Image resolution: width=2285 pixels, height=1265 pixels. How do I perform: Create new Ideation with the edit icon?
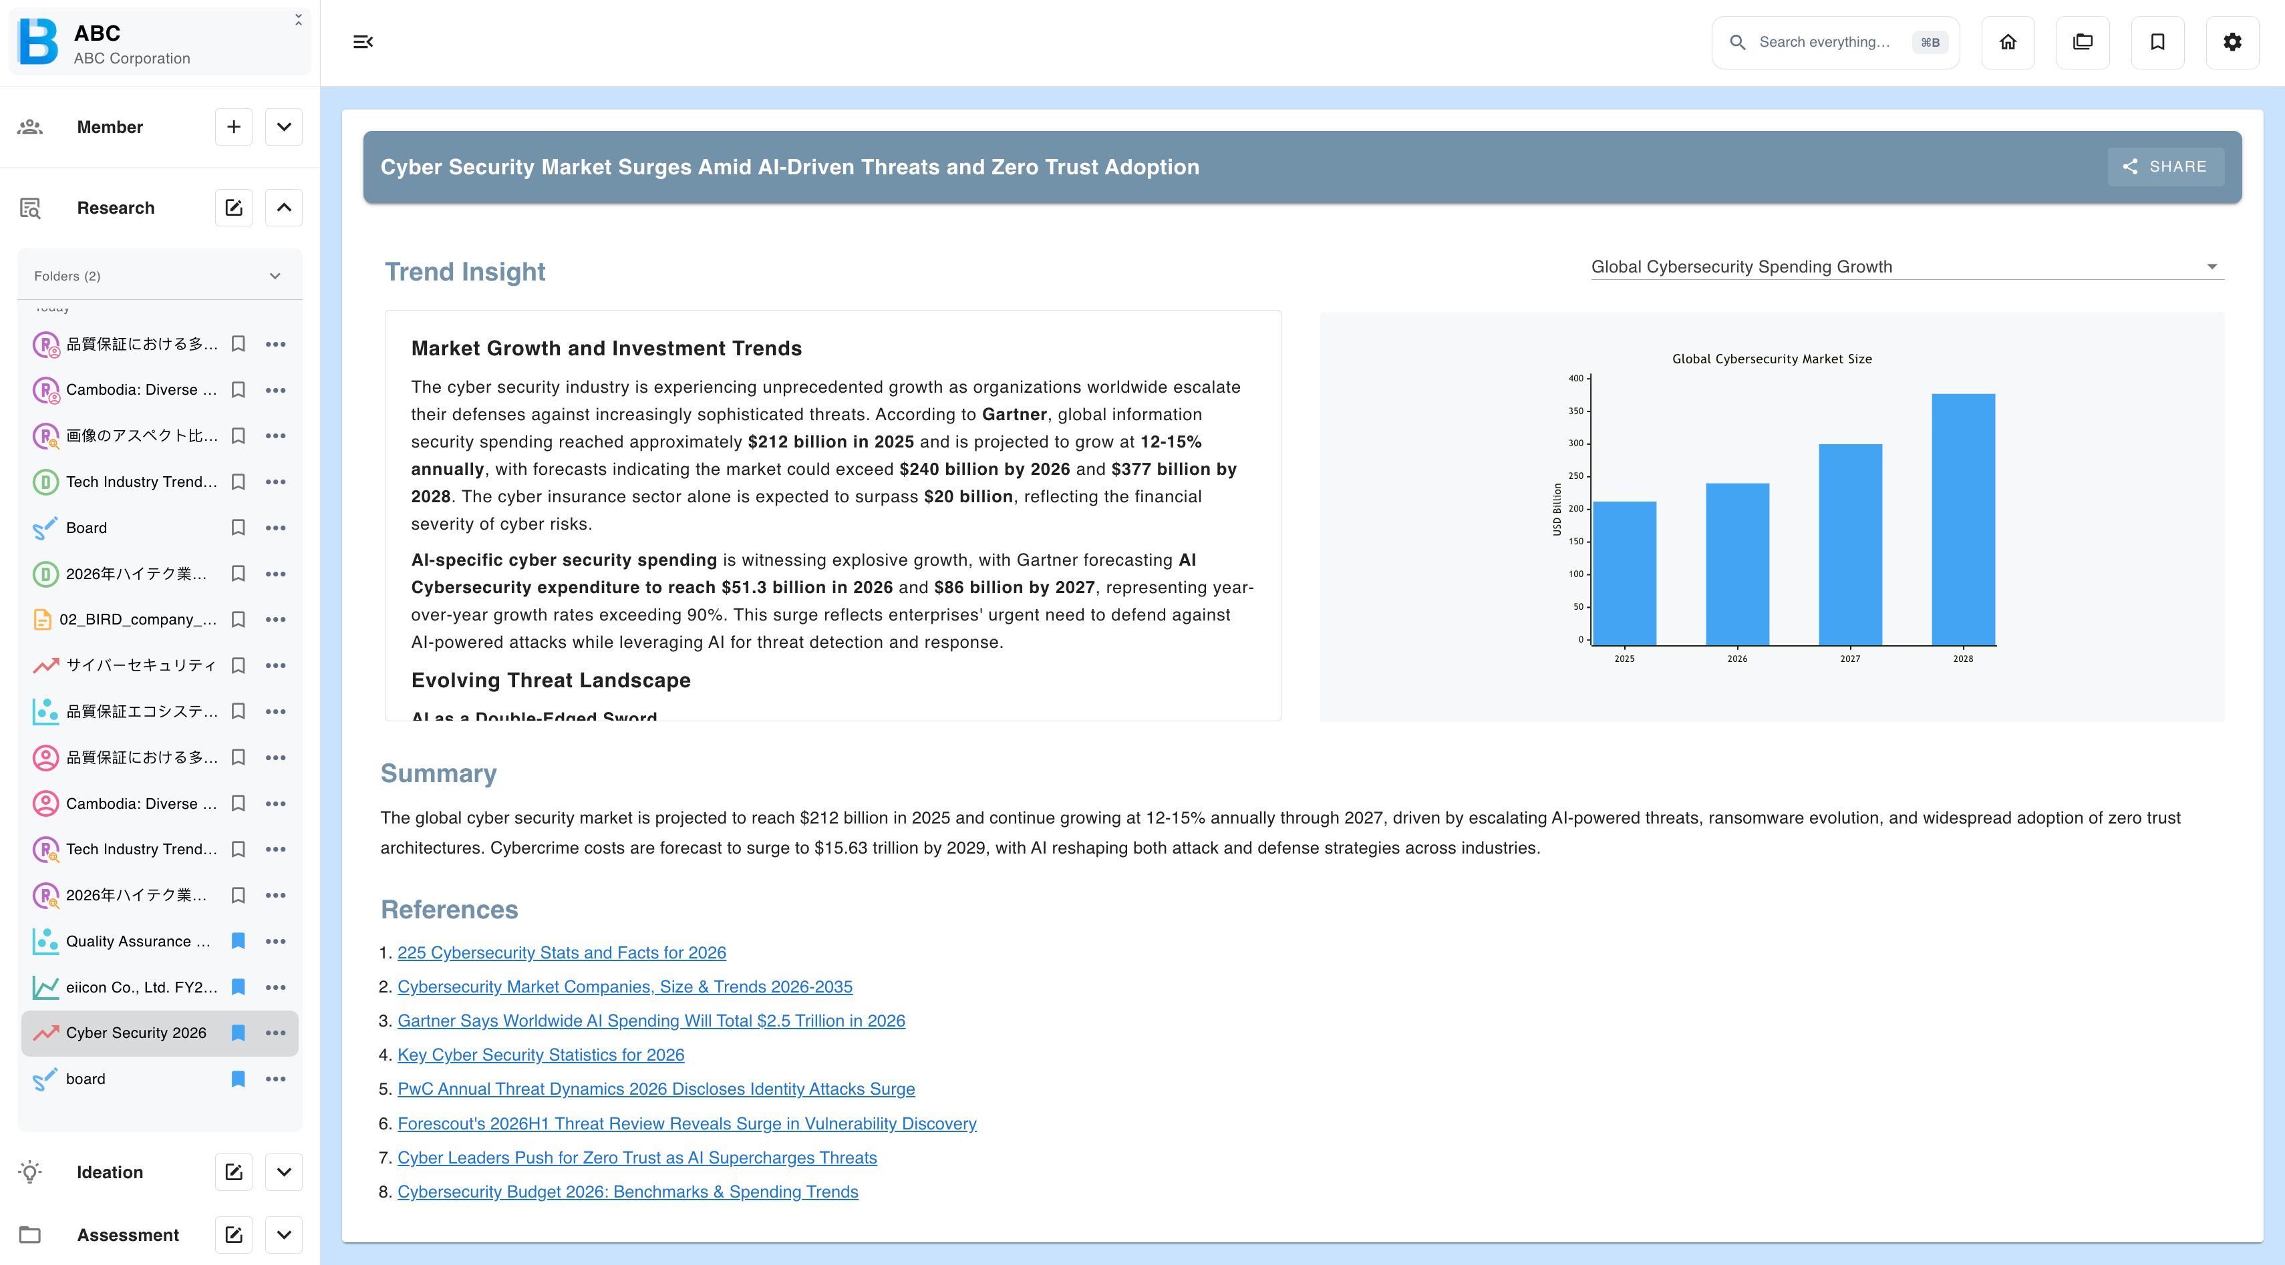pyautogui.click(x=234, y=1172)
